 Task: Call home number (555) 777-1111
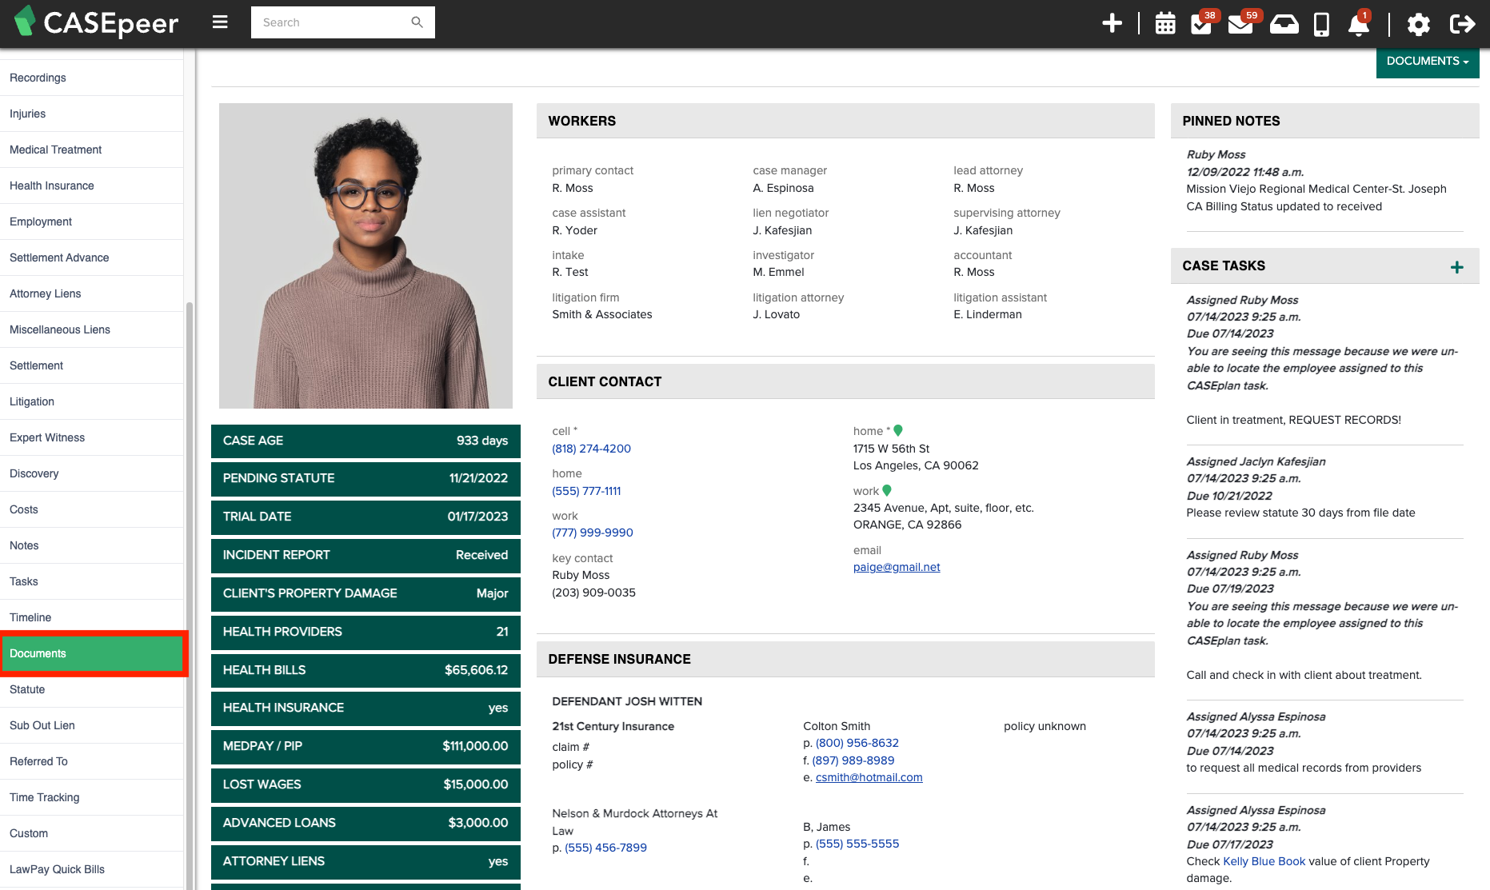[x=586, y=491]
